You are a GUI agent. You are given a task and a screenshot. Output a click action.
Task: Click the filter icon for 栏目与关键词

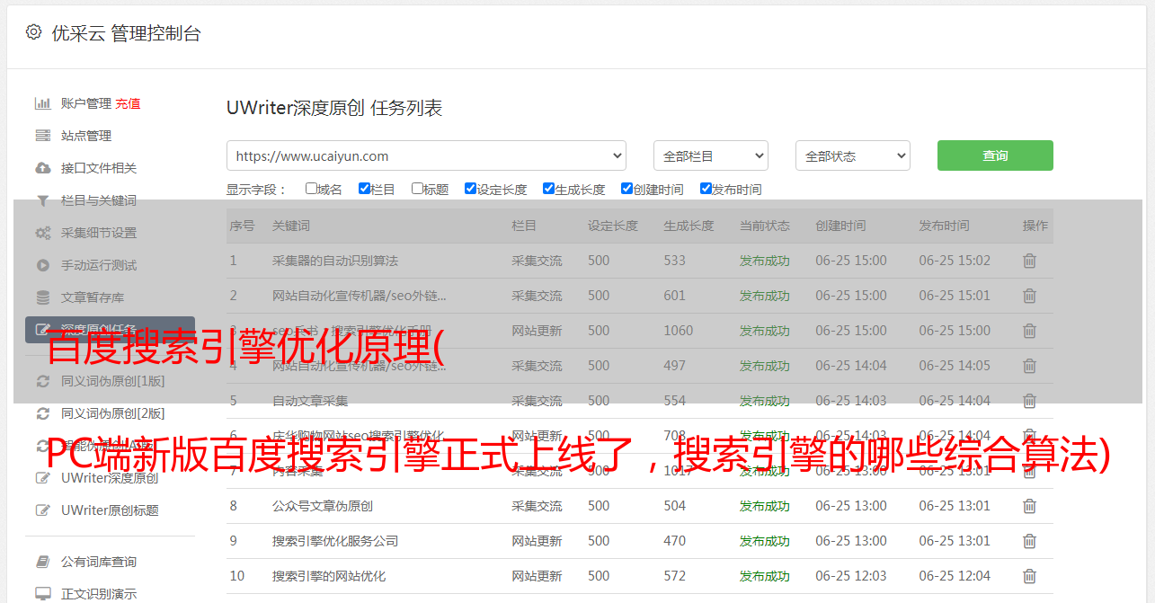[42, 200]
